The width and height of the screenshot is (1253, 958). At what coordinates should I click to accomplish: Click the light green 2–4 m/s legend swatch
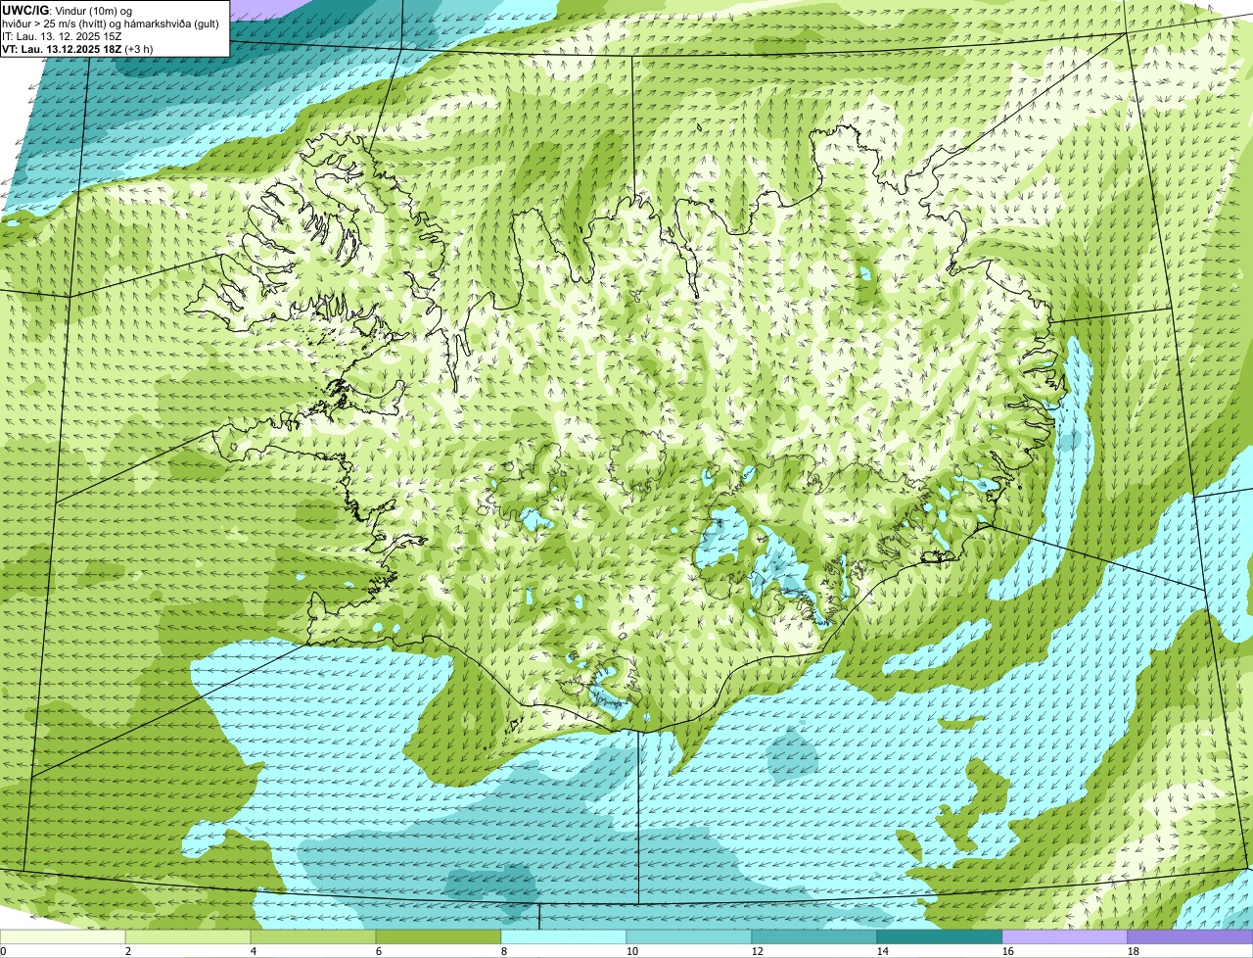(188, 937)
